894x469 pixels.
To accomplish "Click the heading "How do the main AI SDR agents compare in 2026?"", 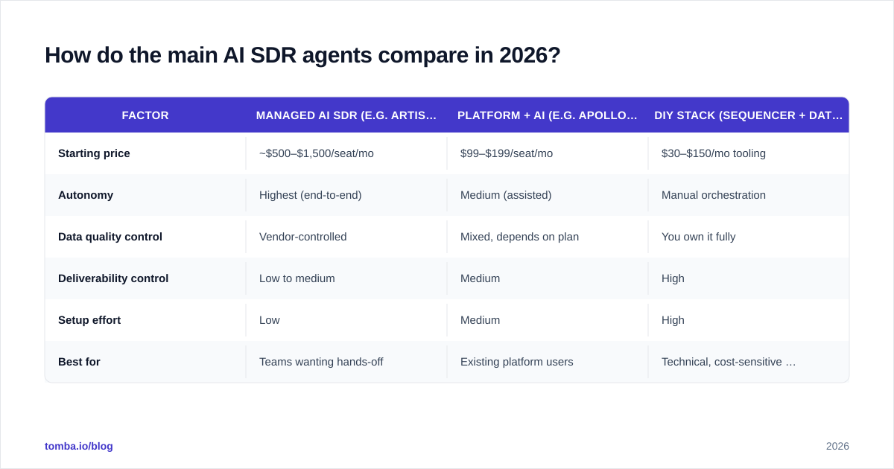I will coord(302,55).
